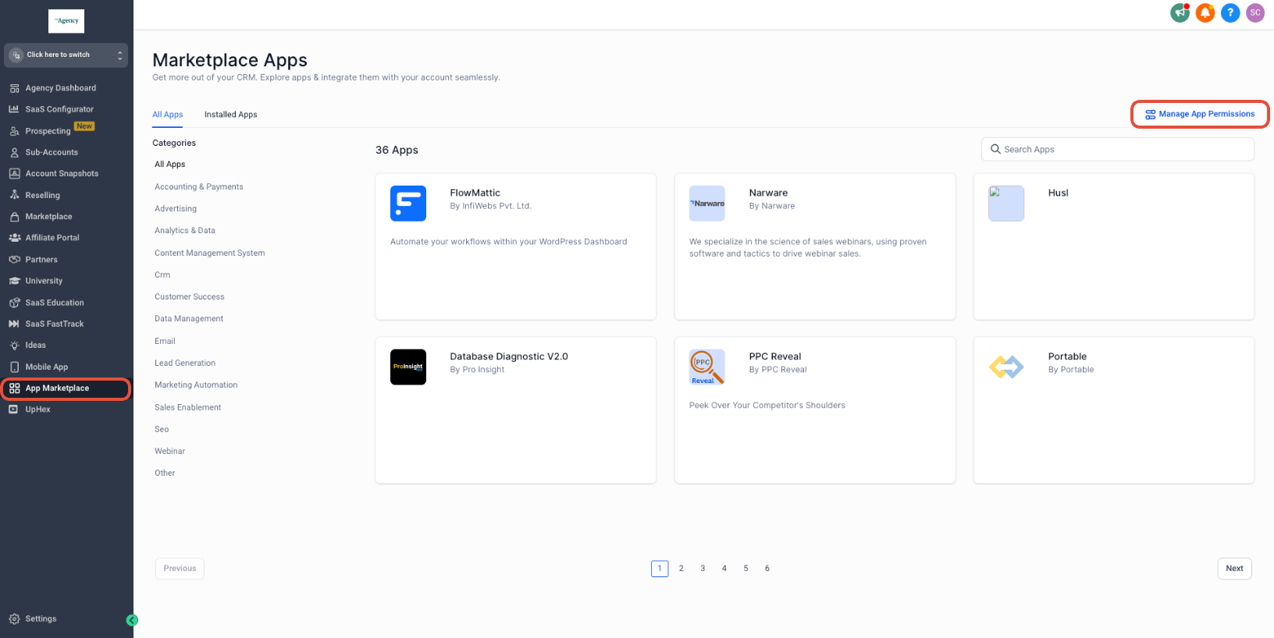Click the Search Apps field

(x=1118, y=149)
